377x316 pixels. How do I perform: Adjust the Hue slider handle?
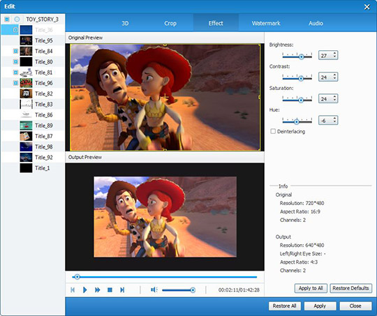coord(297,122)
